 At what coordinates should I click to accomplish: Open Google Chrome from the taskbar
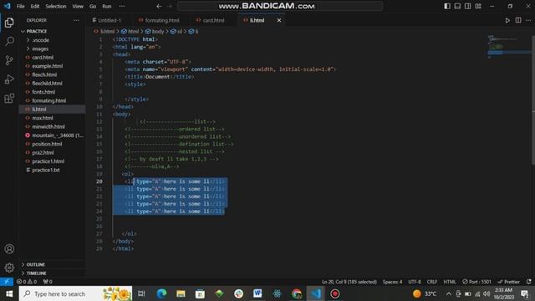pyautogui.click(x=296, y=293)
